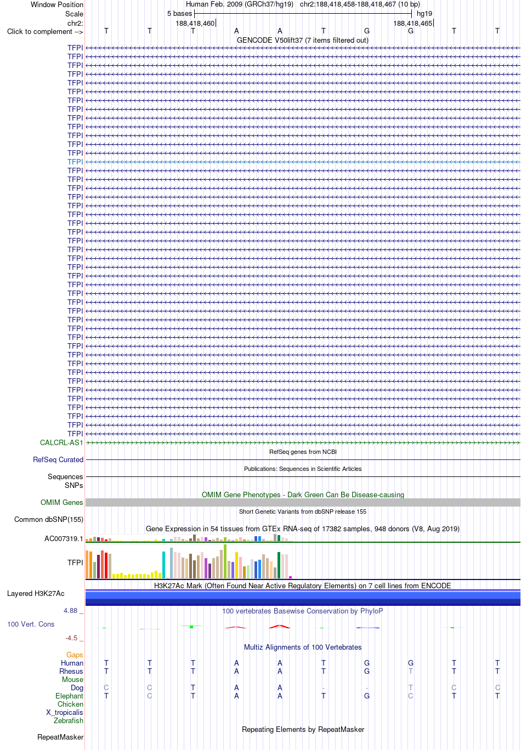Screen dimensions: 521x750
Task: Click the Rhesus alignment row label
Action: click(x=71, y=671)
